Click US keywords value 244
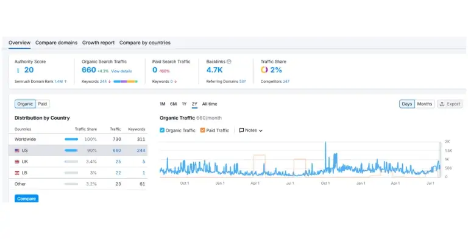The image size is (468, 239). coord(141,151)
